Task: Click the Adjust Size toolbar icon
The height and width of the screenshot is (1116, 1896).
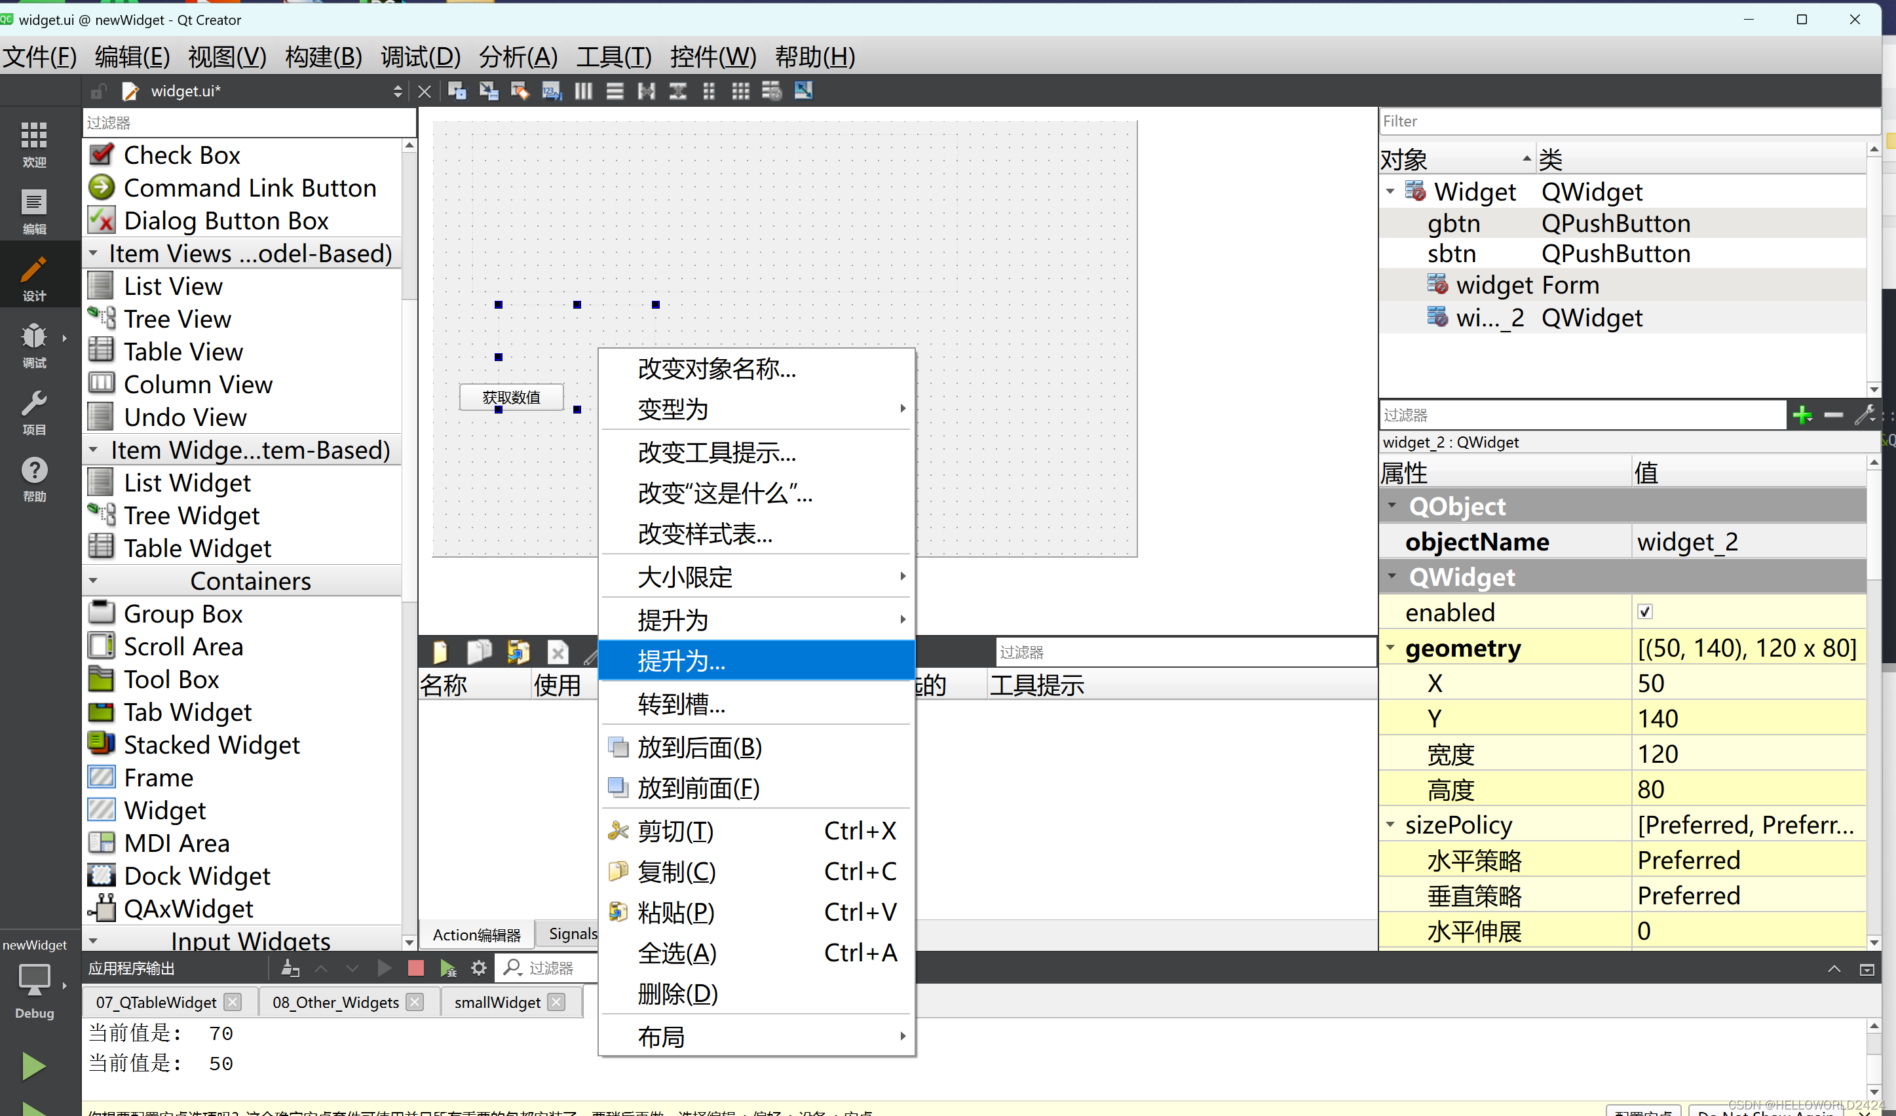Action: tap(804, 91)
